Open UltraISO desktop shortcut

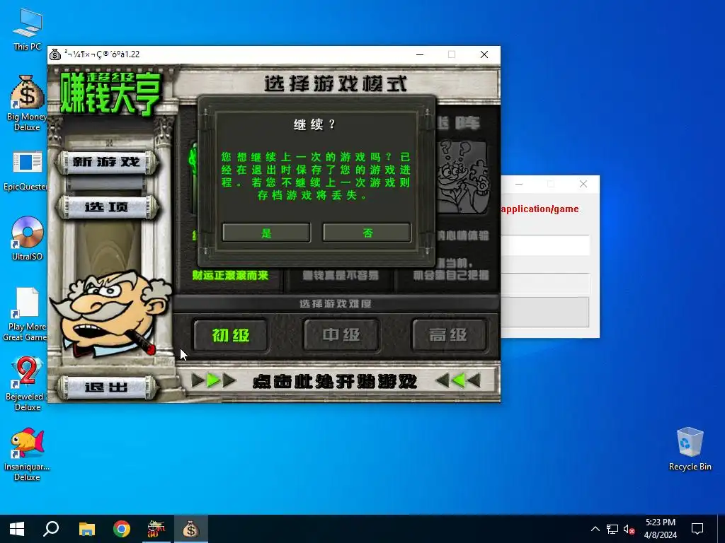coord(27,238)
